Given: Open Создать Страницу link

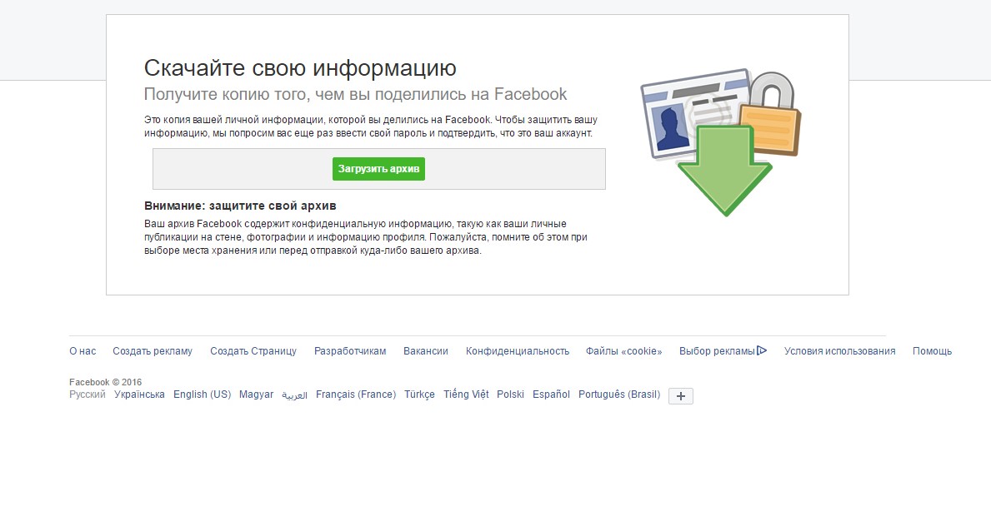Looking at the screenshot, I should pos(253,351).
